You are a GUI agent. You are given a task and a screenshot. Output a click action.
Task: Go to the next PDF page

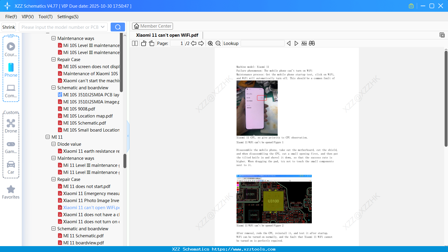[x=201, y=43]
